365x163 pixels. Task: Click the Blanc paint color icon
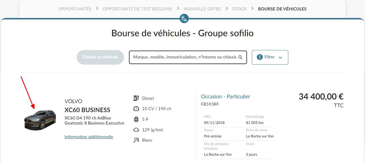click(136, 140)
